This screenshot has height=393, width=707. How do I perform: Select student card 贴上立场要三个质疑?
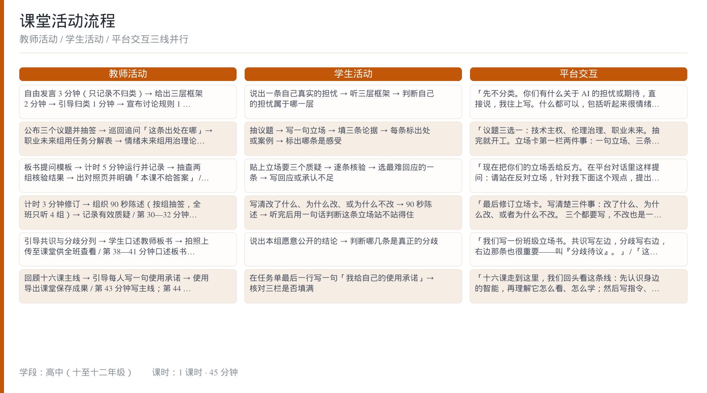tap(353, 176)
